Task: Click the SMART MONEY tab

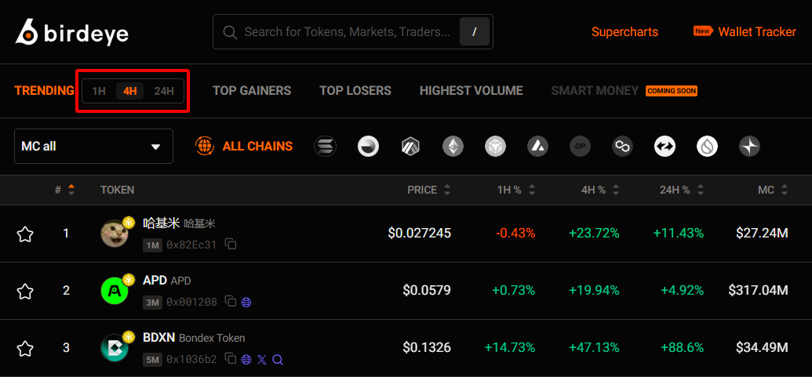Action: click(x=595, y=91)
